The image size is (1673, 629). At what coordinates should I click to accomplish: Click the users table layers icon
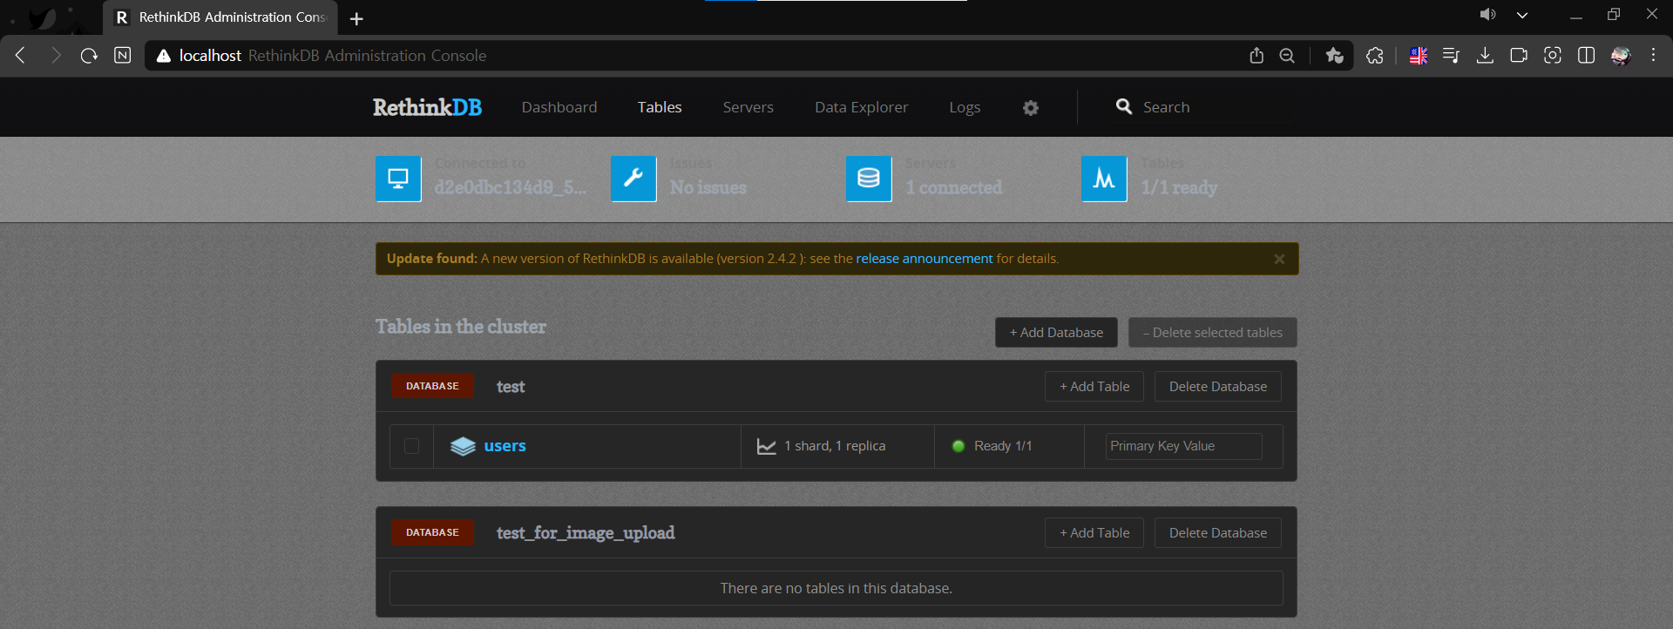463,446
